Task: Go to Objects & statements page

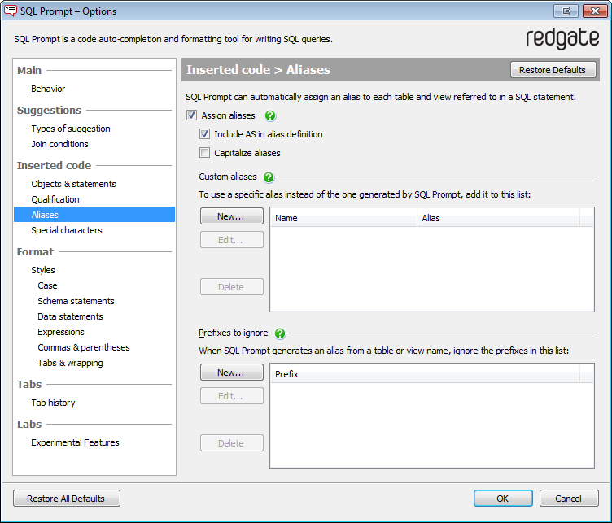Action: tap(73, 184)
